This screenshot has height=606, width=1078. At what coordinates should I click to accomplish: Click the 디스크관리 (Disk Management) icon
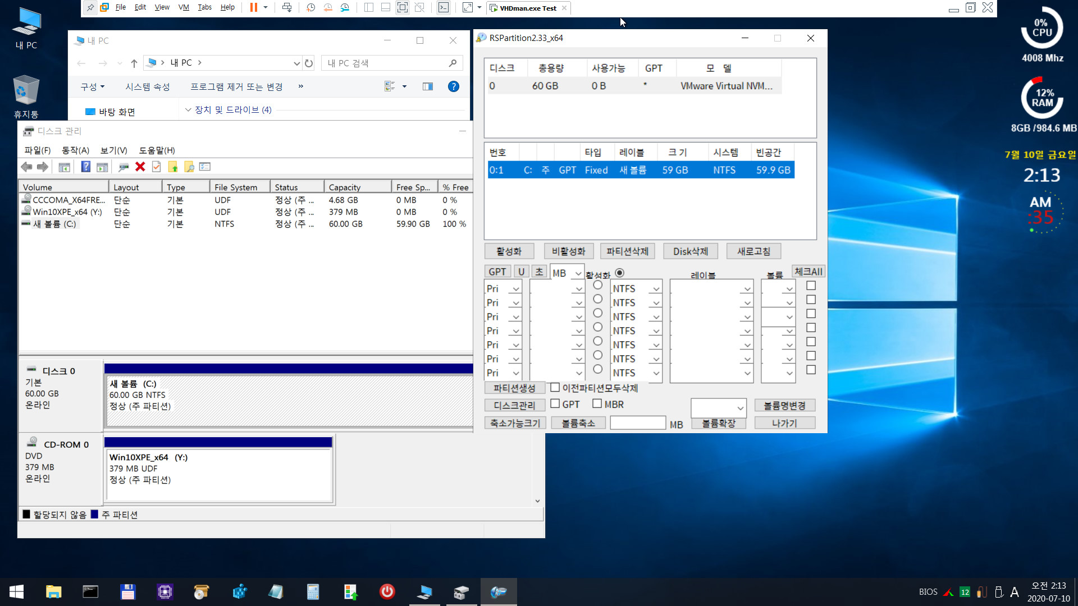pyautogui.click(x=514, y=404)
